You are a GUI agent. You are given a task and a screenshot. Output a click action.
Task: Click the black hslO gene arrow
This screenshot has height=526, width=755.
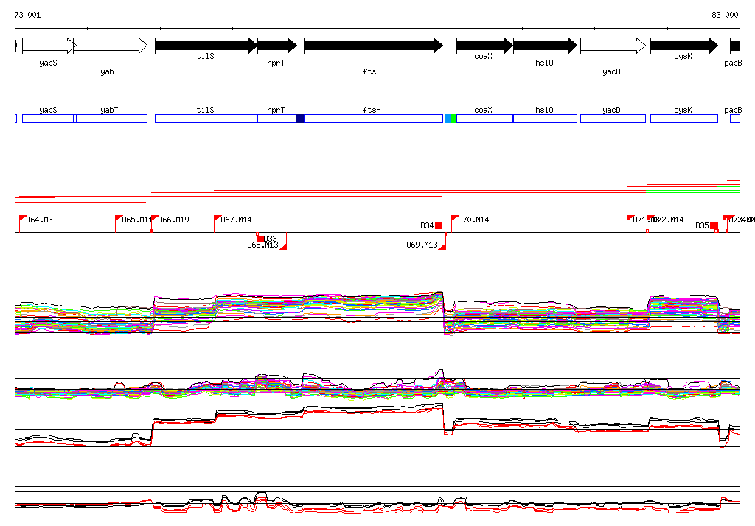545,46
